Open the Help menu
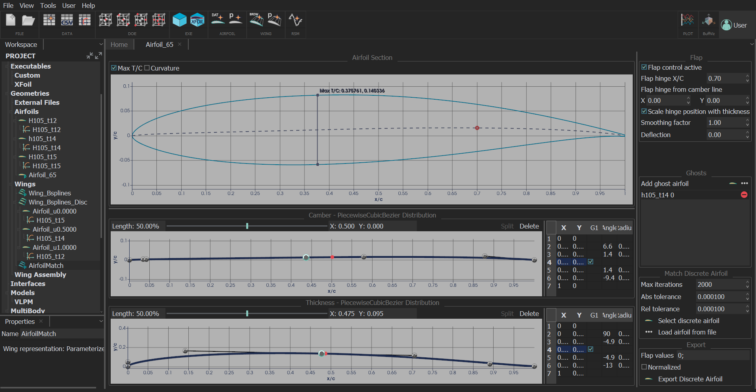This screenshot has width=756, height=392. tap(88, 6)
